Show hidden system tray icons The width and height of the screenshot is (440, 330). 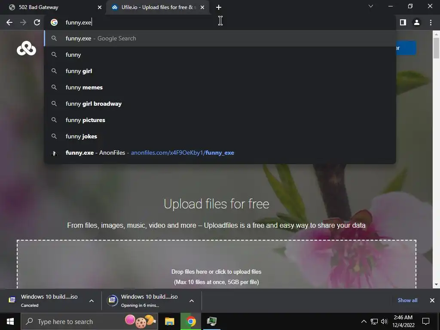coord(364,321)
